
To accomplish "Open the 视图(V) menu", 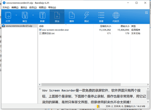I will coord(42,7).
